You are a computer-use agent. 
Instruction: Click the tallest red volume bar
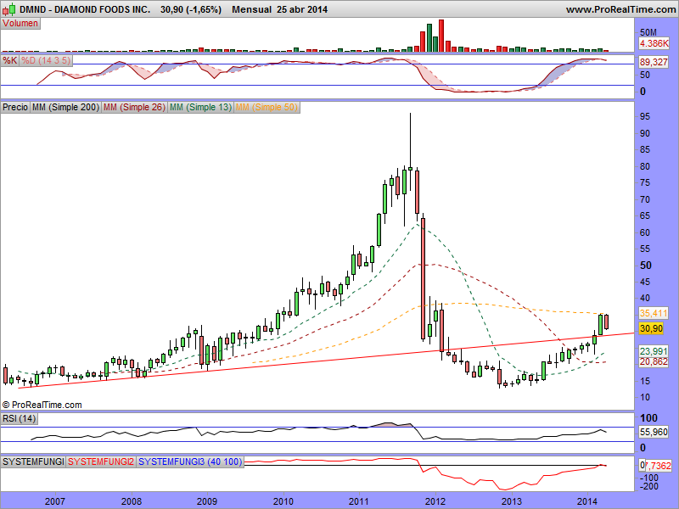point(441,36)
